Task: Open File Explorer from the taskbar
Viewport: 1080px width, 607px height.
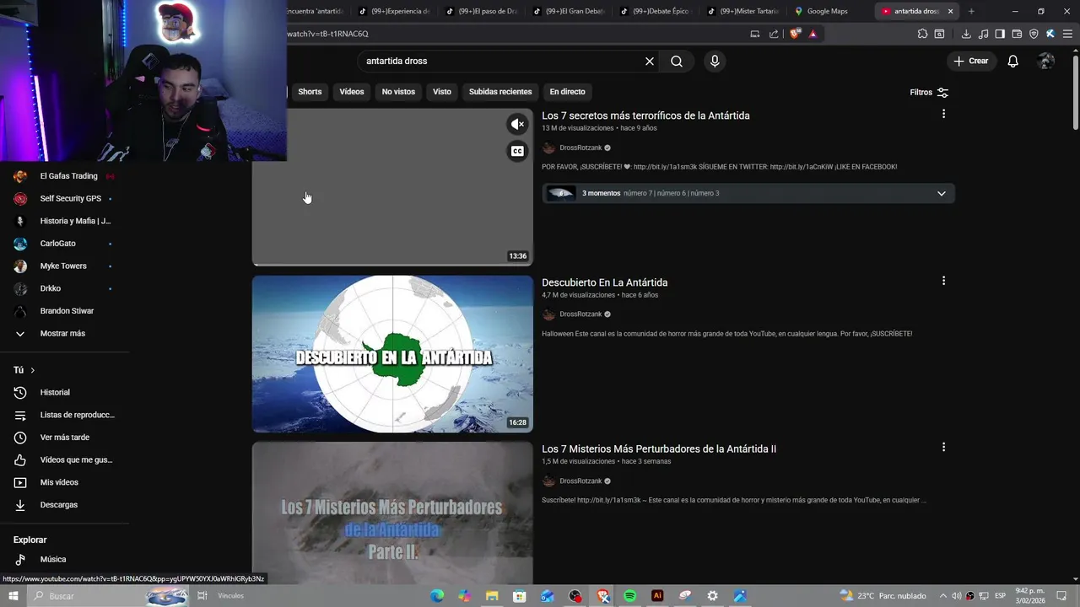Action: [x=492, y=596]
